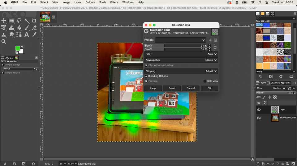Activate the Bucket Fill tool
297x166 pixels.
tap(19, 28)
